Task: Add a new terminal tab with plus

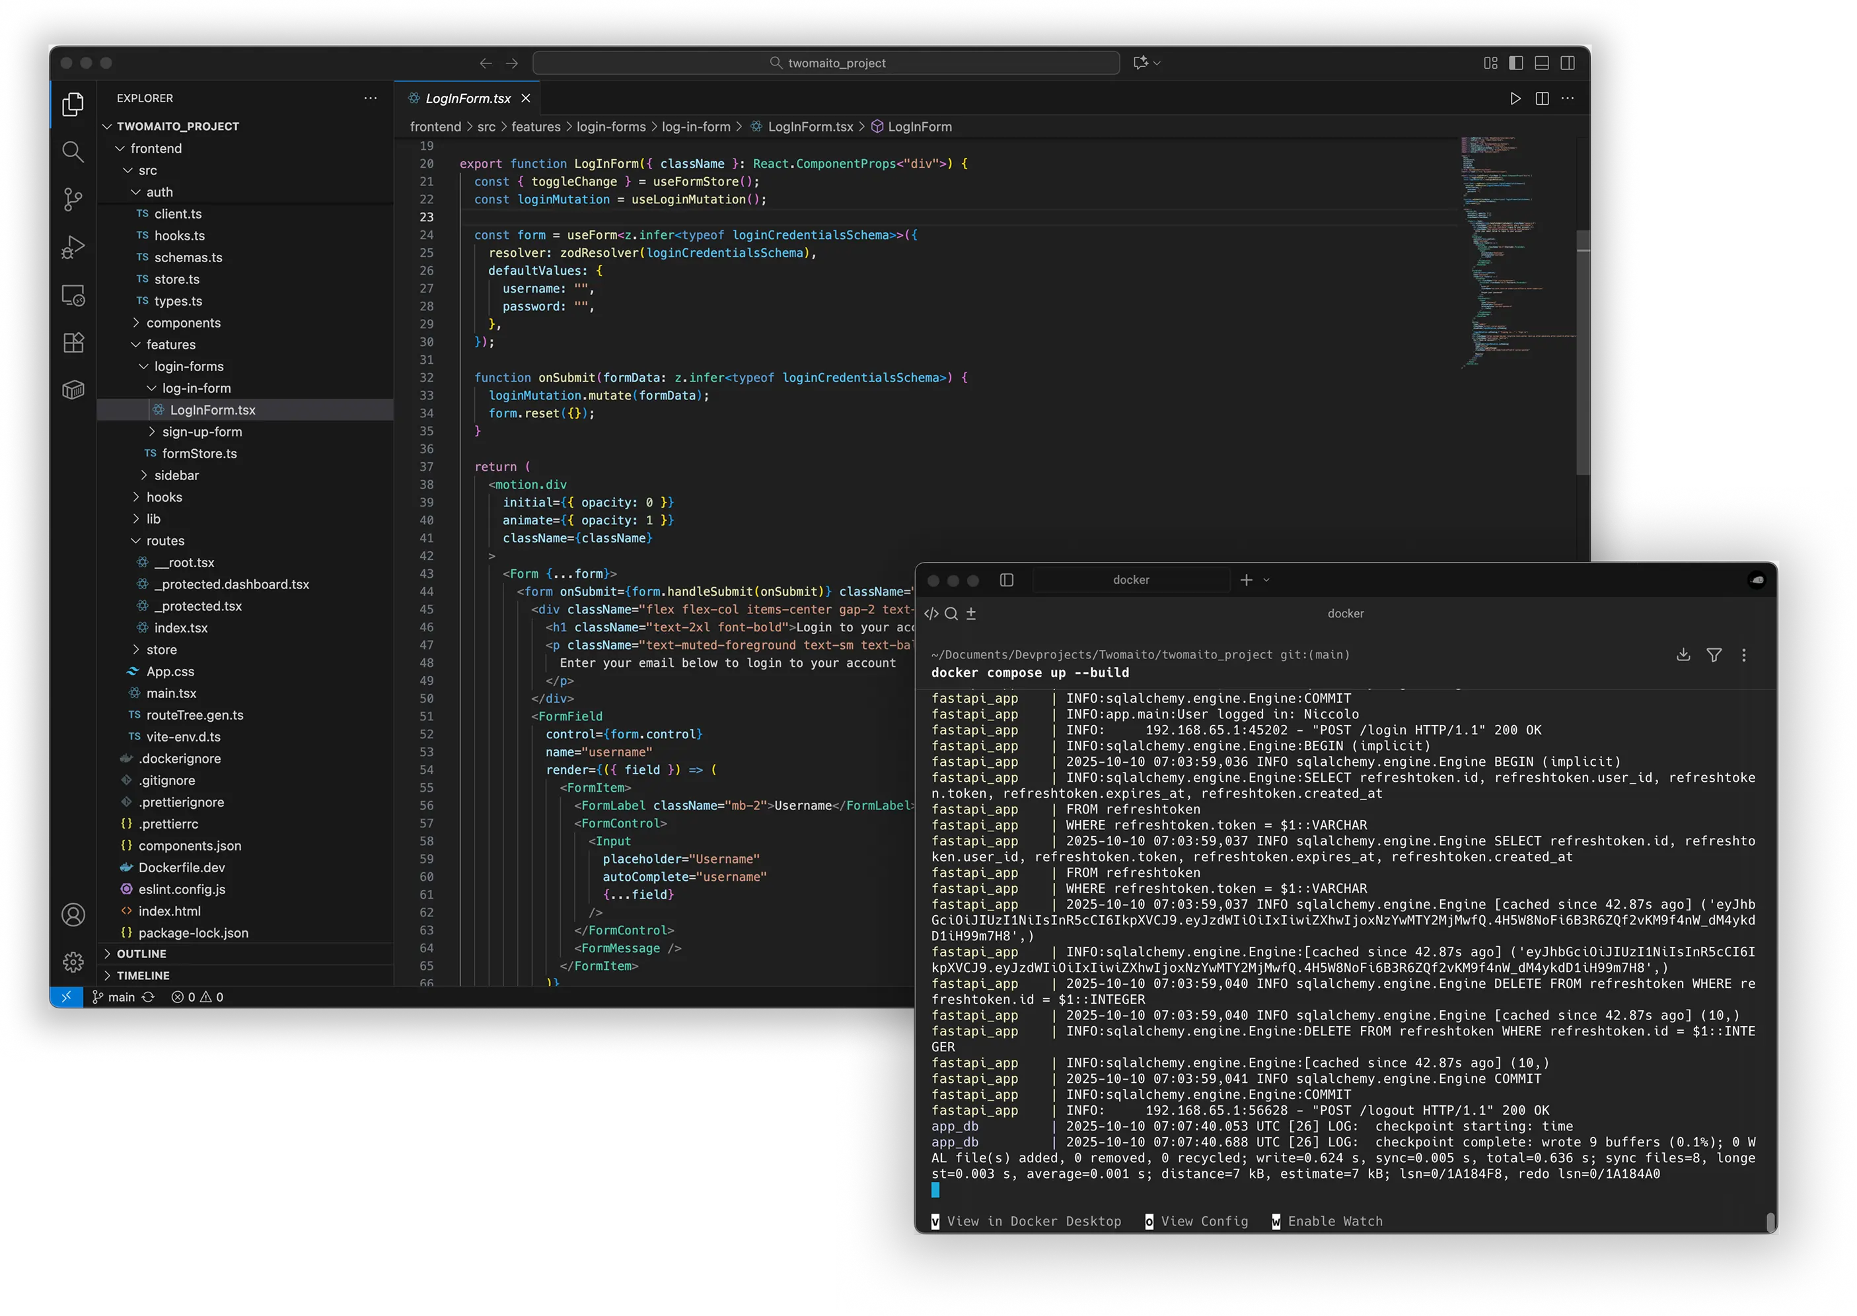Action: [x=1247, y=580]
